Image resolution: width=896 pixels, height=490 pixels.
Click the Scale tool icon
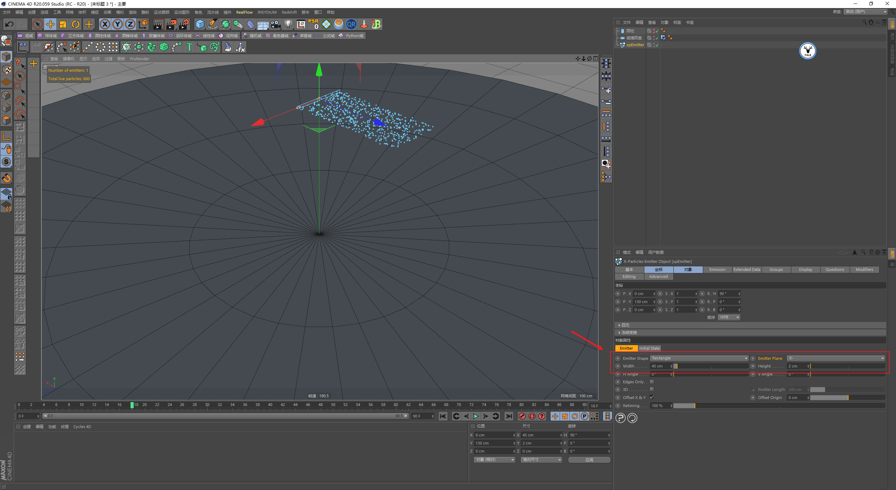click(63, 24)
